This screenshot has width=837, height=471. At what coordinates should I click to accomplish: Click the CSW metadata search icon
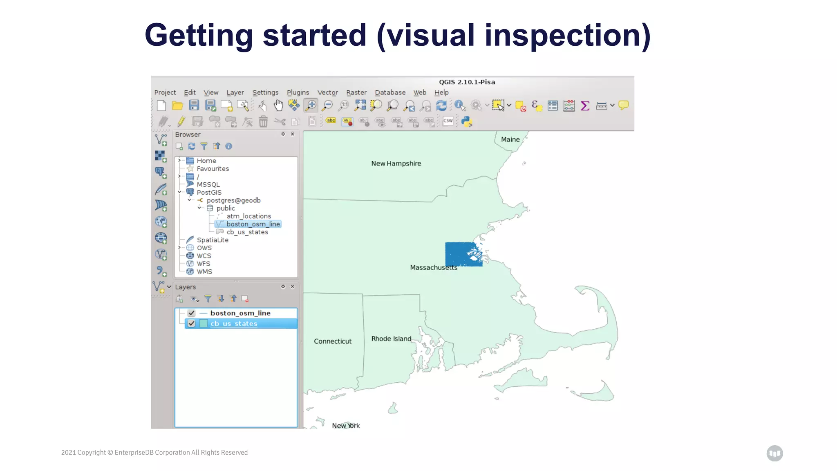(448, 121)
